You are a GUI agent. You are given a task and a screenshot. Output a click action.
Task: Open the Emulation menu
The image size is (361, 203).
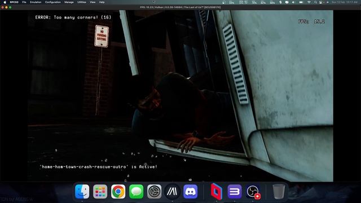(x=36, y=2)
